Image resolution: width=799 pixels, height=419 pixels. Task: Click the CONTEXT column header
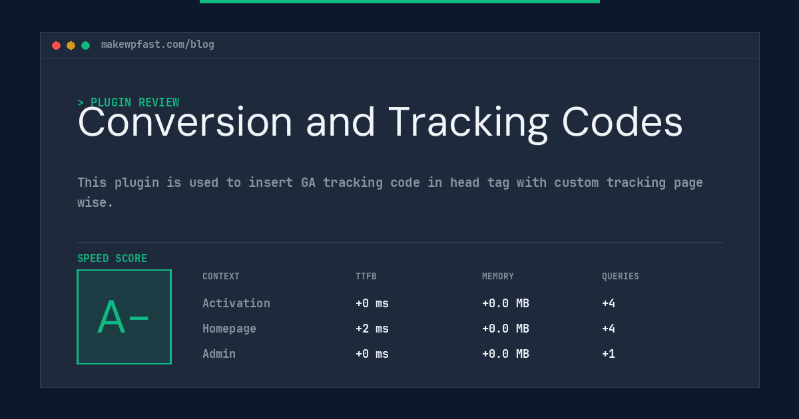(x=221, y=277)
